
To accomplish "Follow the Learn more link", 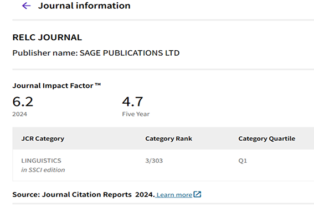I will pyautogui.click(x=174, y=195).
